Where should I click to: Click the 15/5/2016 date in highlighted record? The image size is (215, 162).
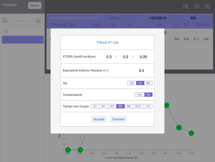tap(158, 18)
